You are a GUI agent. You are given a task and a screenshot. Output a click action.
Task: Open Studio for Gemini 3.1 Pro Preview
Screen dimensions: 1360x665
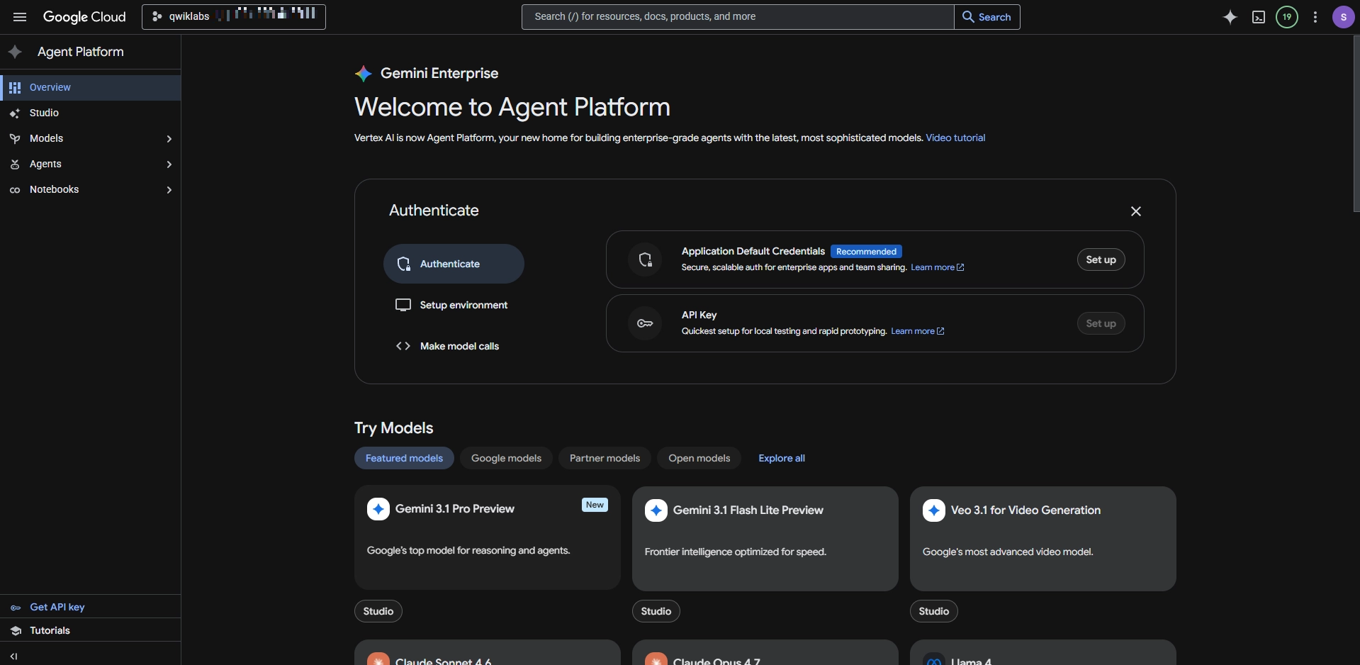tap(378, 611)
